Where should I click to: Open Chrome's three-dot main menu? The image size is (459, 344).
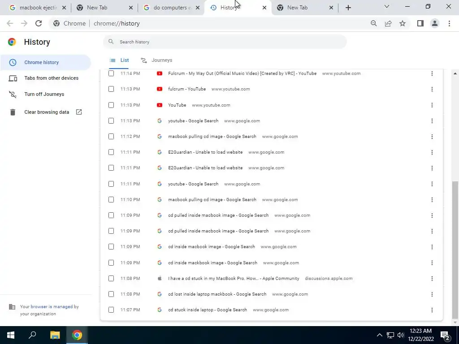tap(449, 23)
